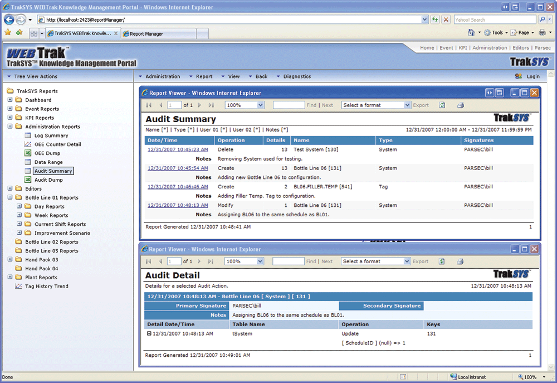Go to last page in Audit Detail viewer

tap(211, 261)
